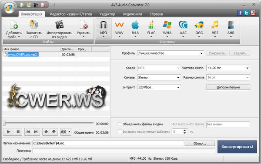Viewport: 261px width, 164px height.
Task: Click the volume speaker icon
Action: 63,132
